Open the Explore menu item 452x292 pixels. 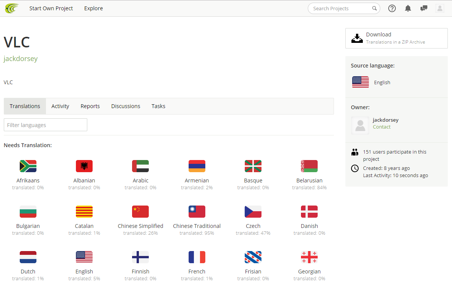tap(93, 8)
